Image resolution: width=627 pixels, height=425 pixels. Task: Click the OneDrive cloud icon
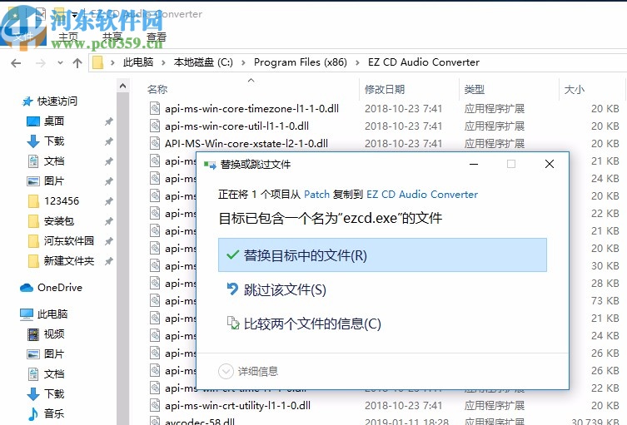point(27,288)
